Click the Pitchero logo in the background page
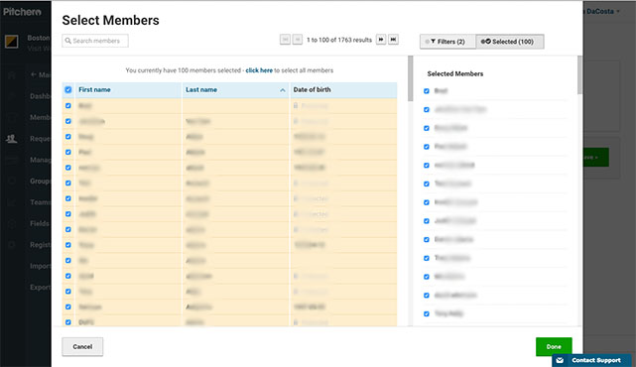This screenshot has width=636, height=367. (x=22, y=12)
